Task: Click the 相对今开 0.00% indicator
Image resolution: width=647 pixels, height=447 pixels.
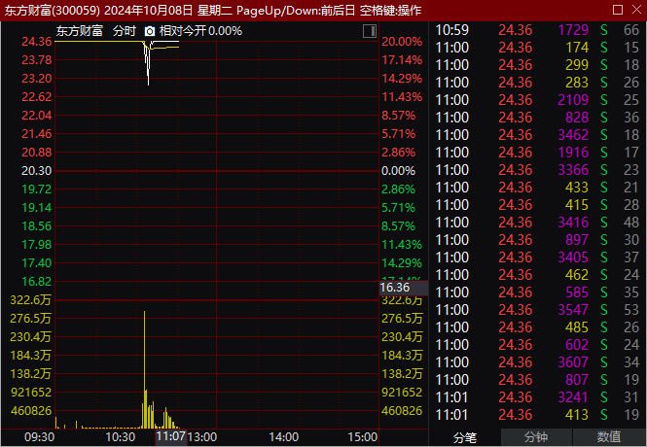Action: pos(200,31)
